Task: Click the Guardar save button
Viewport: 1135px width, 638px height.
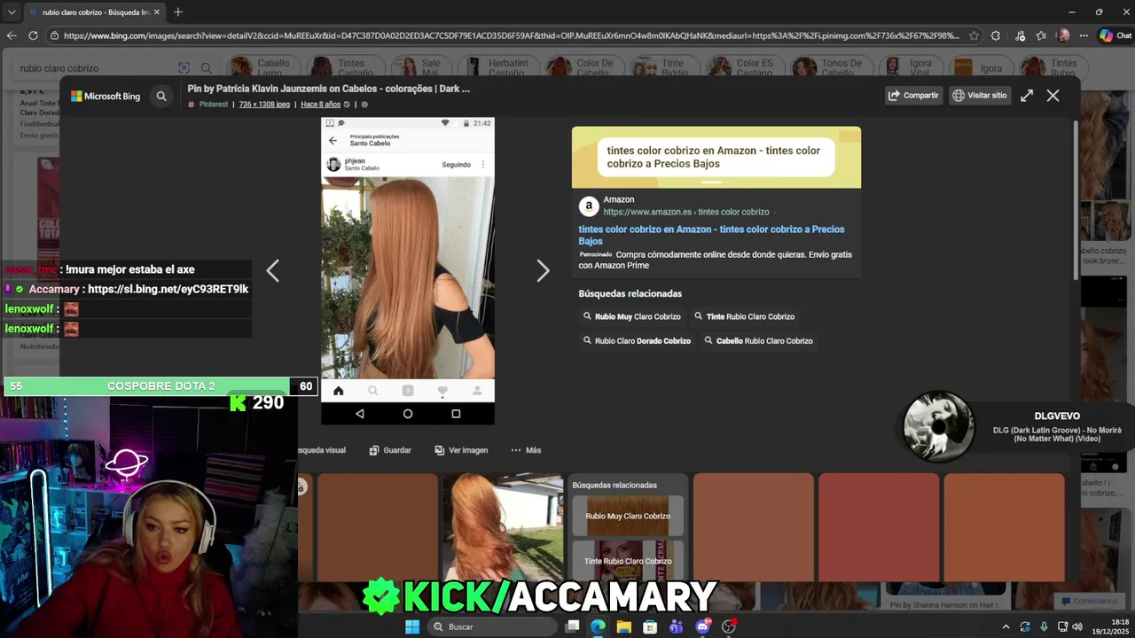Action: pos(390,450)
